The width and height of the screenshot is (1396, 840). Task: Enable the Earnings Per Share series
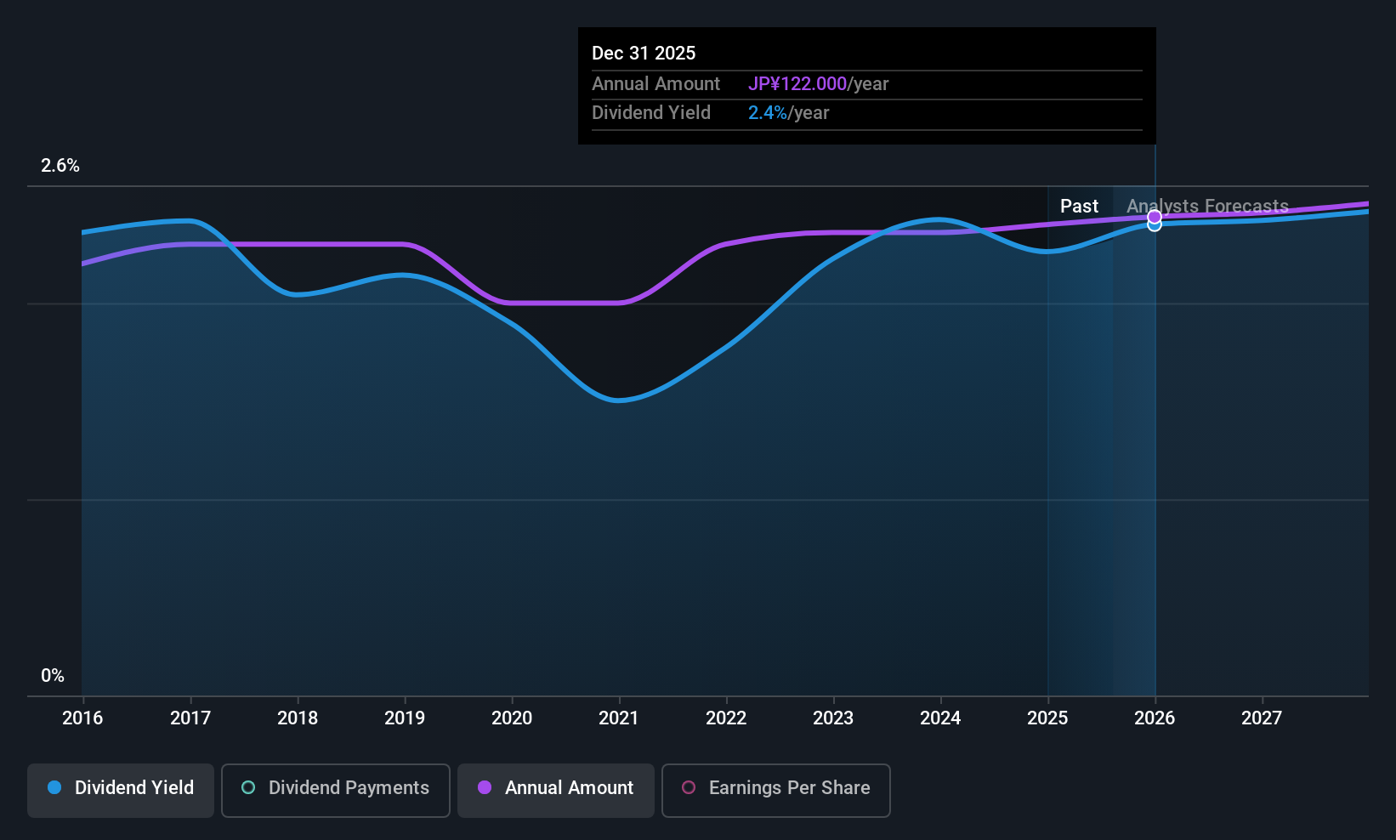(x=776, y=790)
